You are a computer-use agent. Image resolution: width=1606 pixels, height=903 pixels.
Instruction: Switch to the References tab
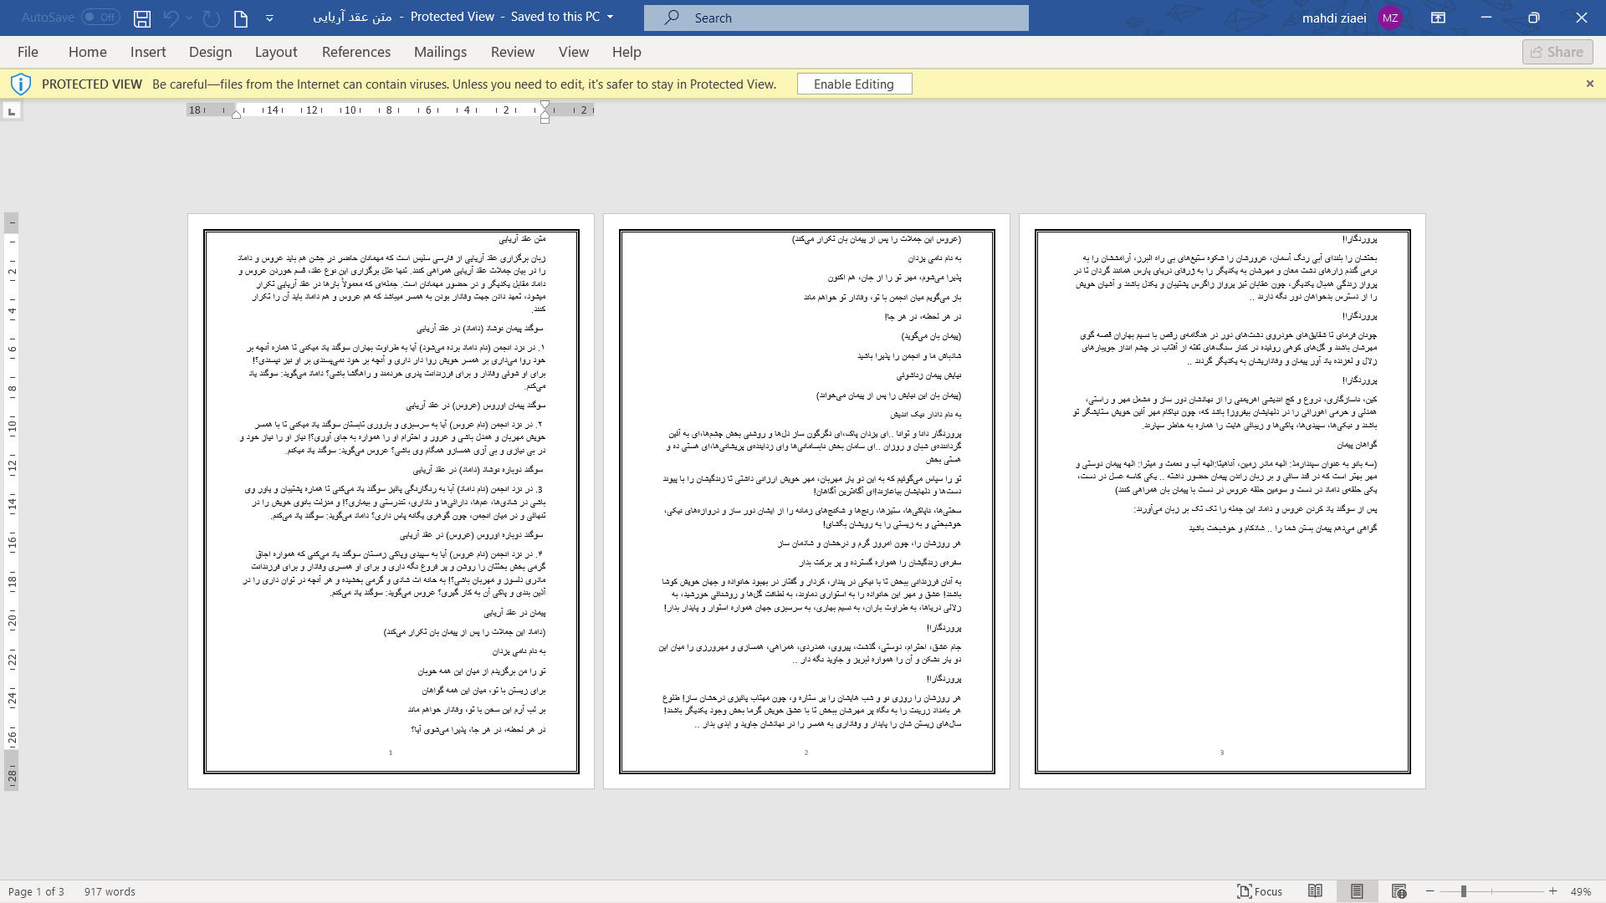(x=356, y=52)
